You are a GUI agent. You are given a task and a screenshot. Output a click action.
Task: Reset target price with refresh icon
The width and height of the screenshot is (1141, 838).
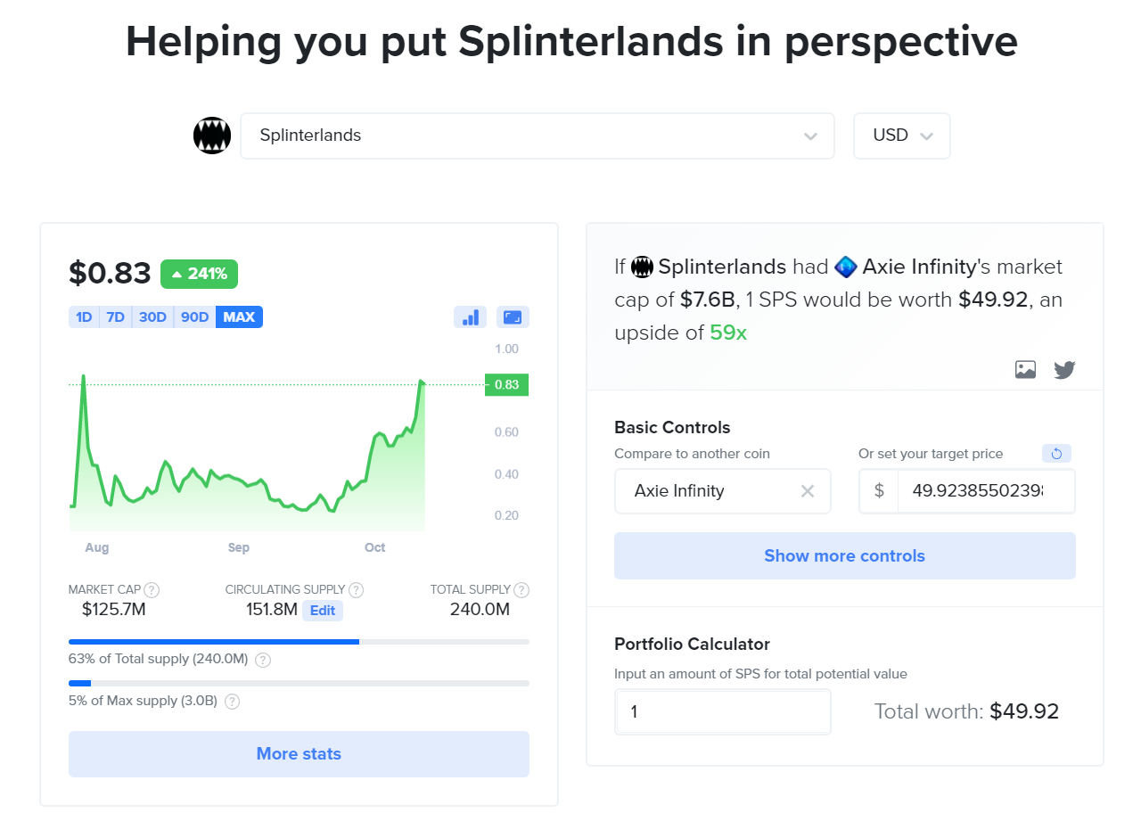1056,454
